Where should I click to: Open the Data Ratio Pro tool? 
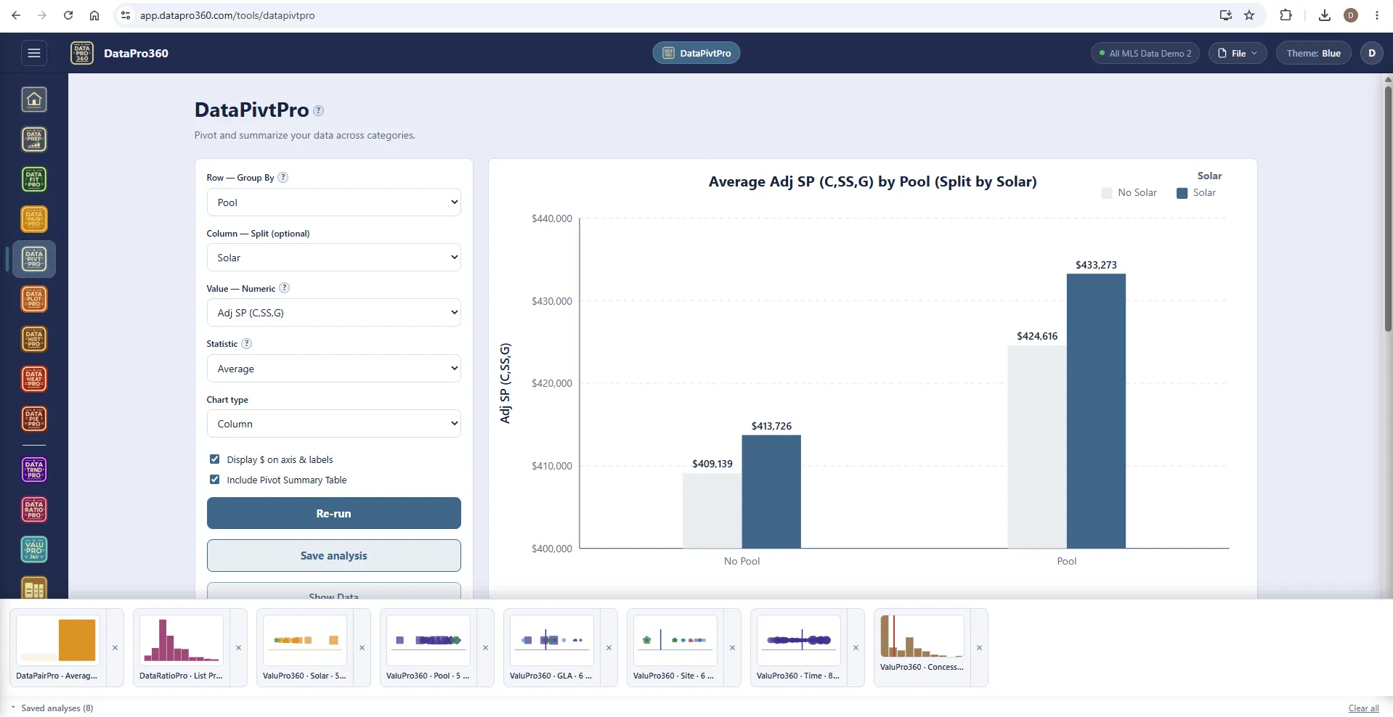coord(34,509)
